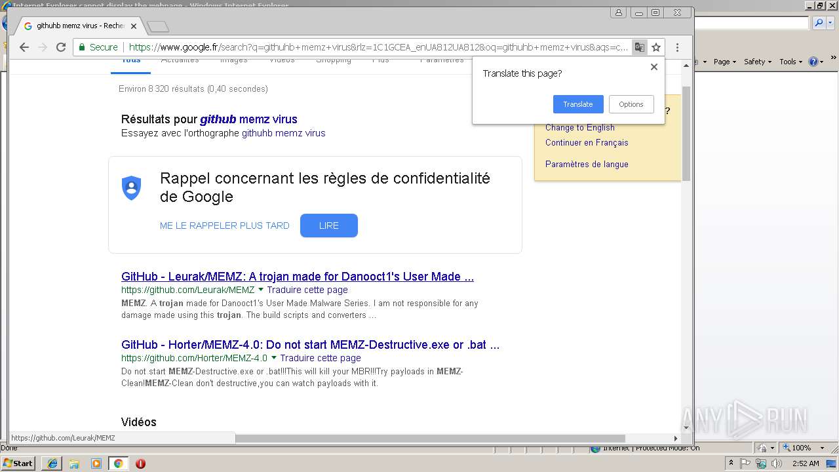Open the Page menu in Internet Explorer
Viewport: 839px width, 472px height.
click(724, 62)
